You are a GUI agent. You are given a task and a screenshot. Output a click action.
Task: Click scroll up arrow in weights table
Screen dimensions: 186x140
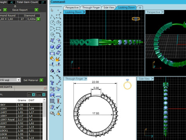click(44, 100)
